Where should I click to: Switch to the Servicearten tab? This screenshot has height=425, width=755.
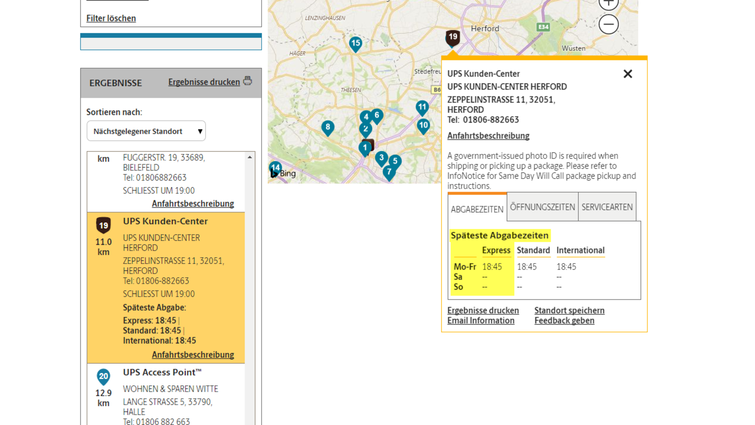pos(607,207)
